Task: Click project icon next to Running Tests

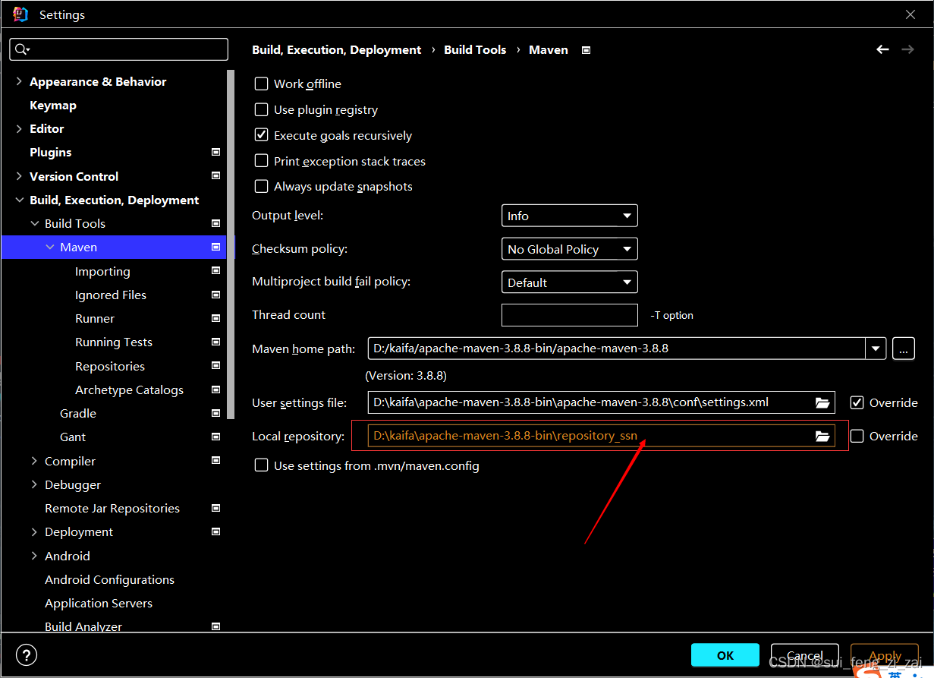Action: coord(215,342)
